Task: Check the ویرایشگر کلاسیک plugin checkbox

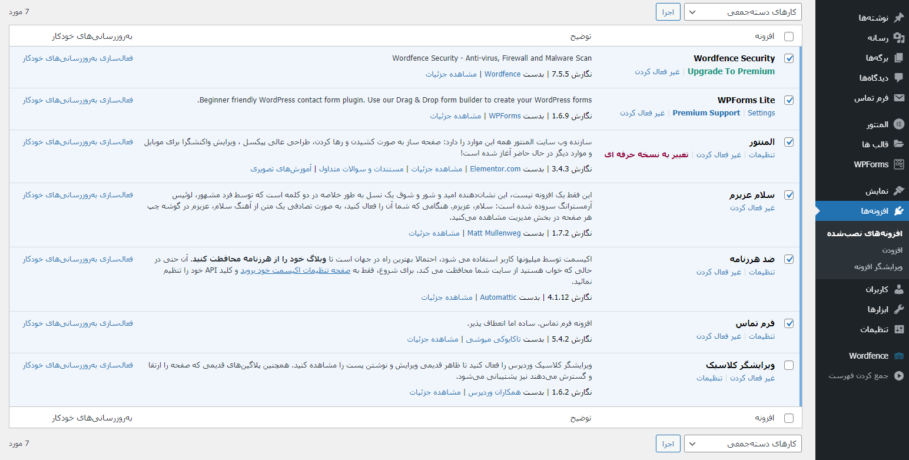Action: click(789, 365)
